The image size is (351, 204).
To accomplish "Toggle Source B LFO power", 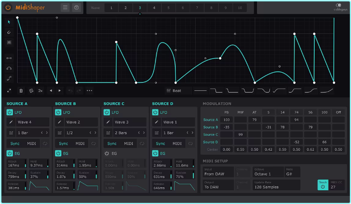I will coord(58,112).
